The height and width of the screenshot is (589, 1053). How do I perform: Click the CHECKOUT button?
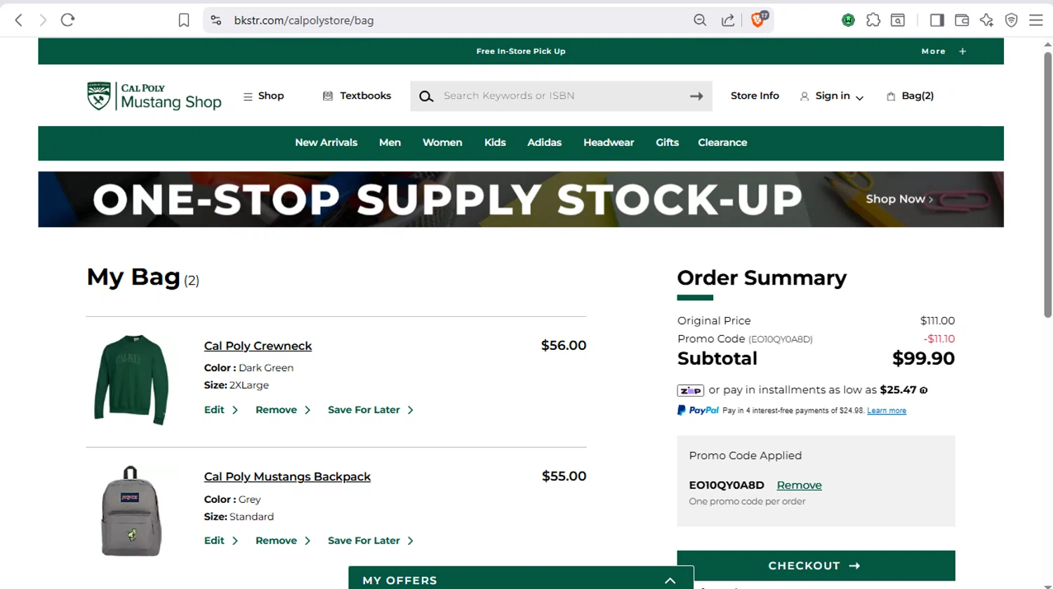[x=816, y=565]
